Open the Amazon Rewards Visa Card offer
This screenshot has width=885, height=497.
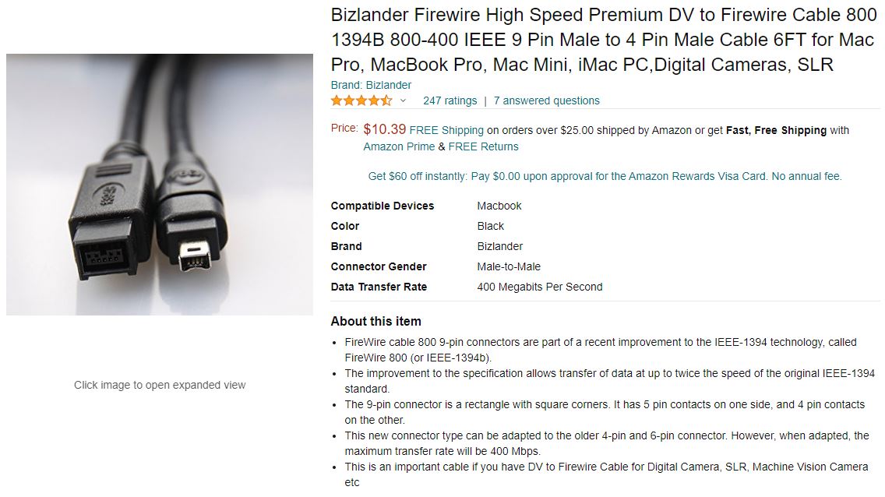tap(605, 176)
